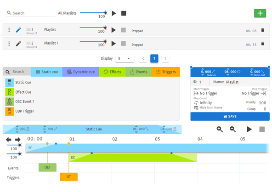The width and height of the screenshot is (272, 192).
Task: Select the UT trigger block on timeline
Action: click(69, 177)
